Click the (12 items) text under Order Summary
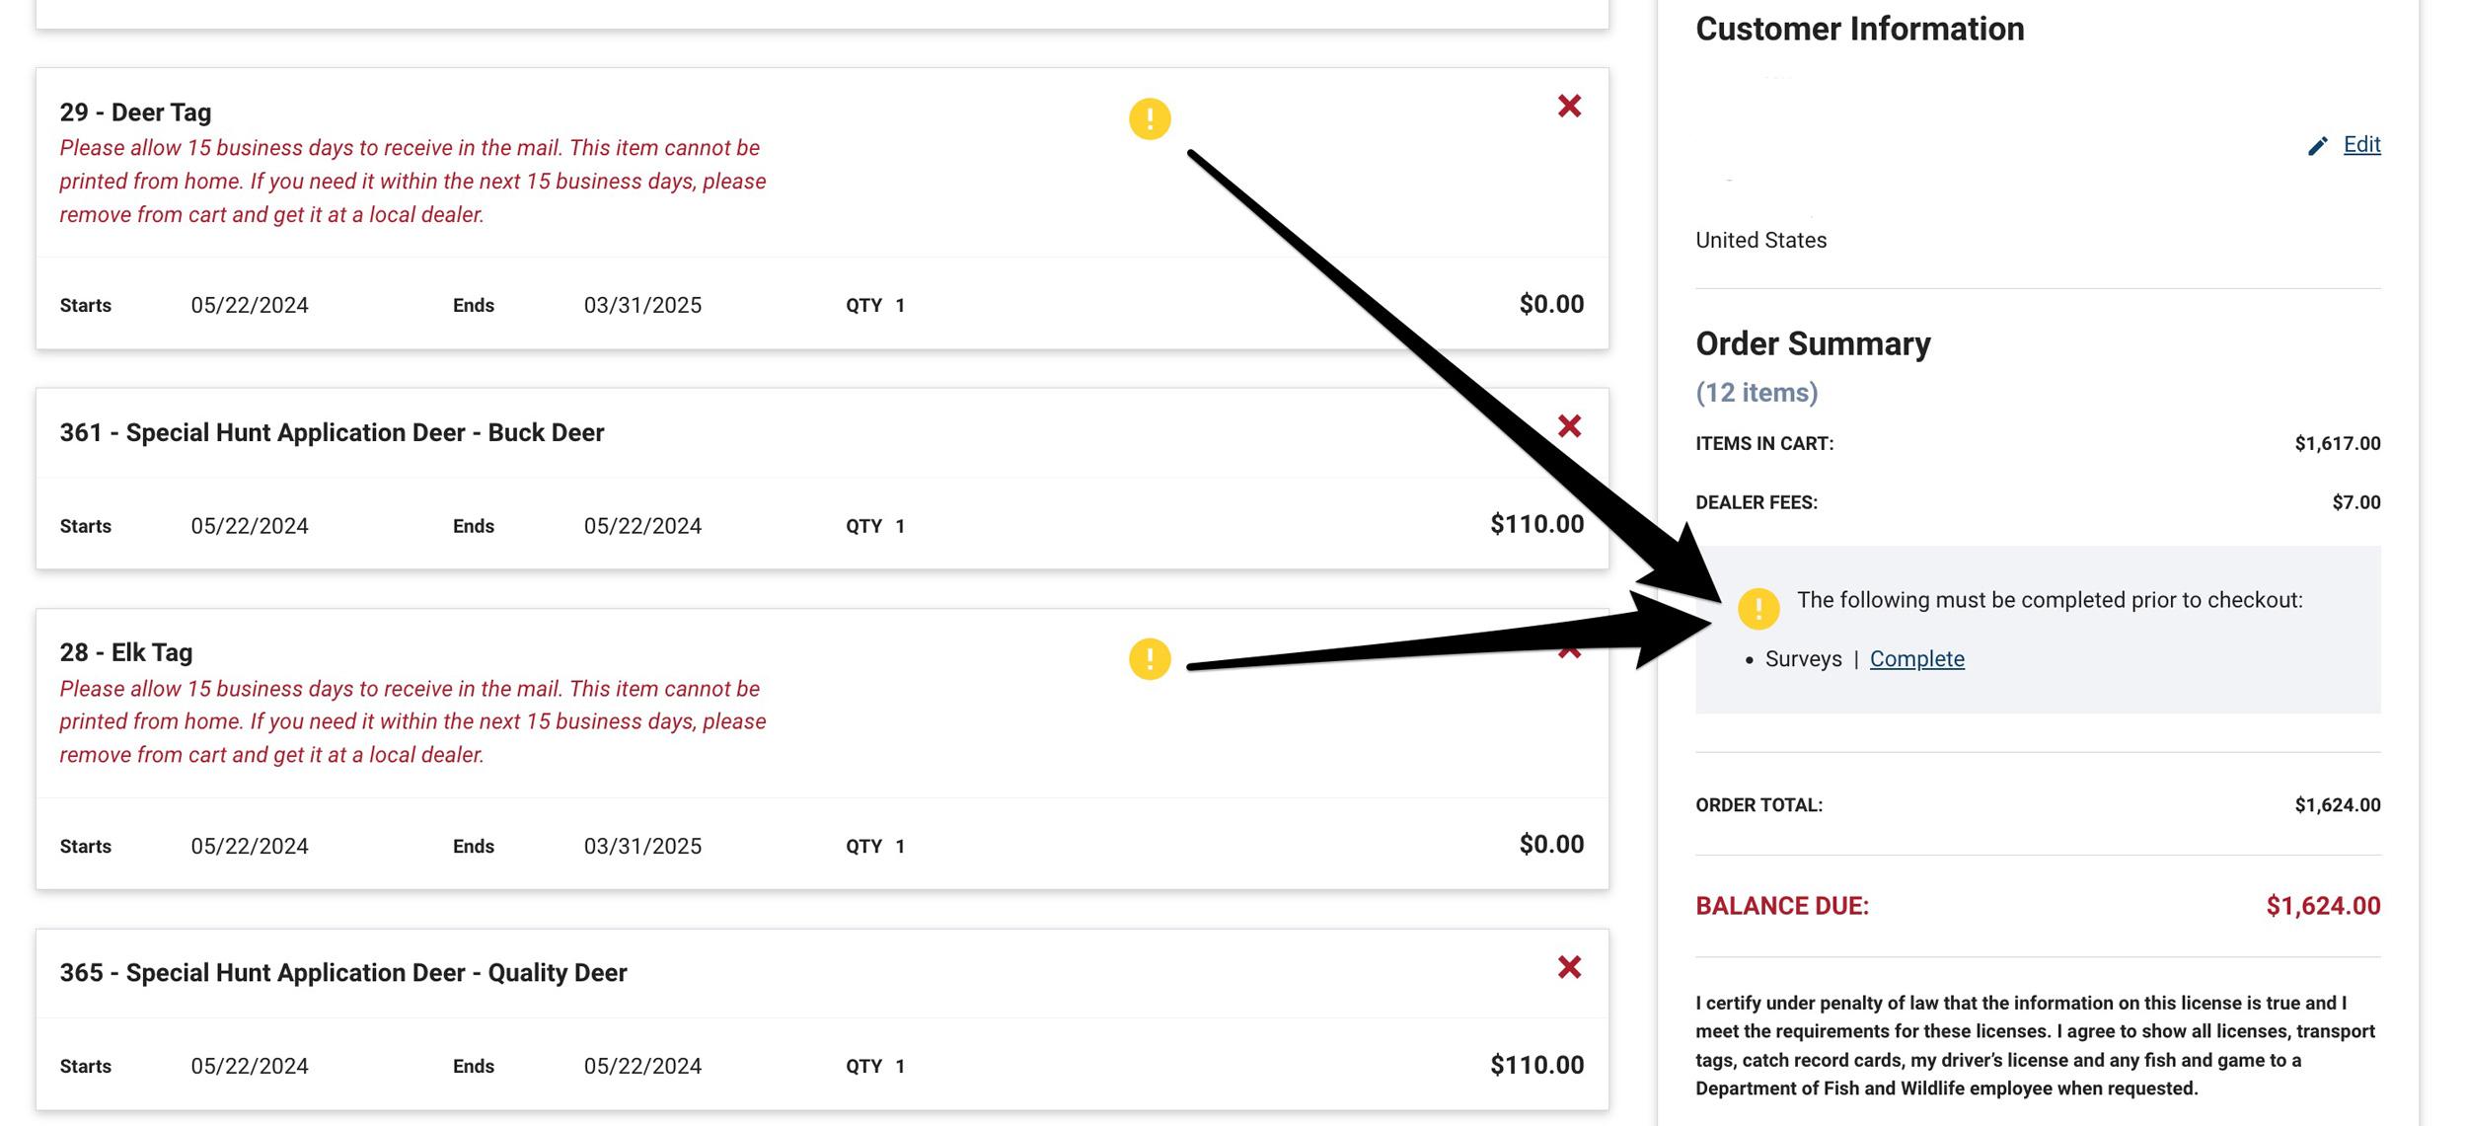The height and width of the screenshot is (1126, 2467). coord(1755,392)
